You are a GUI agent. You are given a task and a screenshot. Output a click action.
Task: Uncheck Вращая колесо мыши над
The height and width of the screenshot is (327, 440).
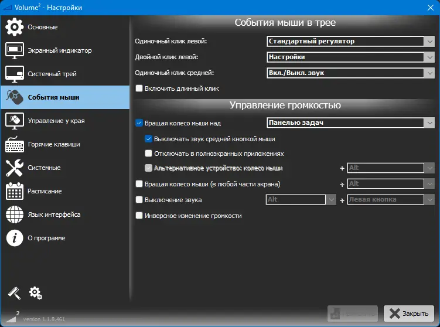(139, 123)
